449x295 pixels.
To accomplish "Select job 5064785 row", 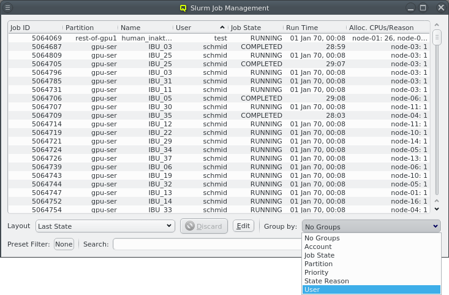I will coord(219,81).
